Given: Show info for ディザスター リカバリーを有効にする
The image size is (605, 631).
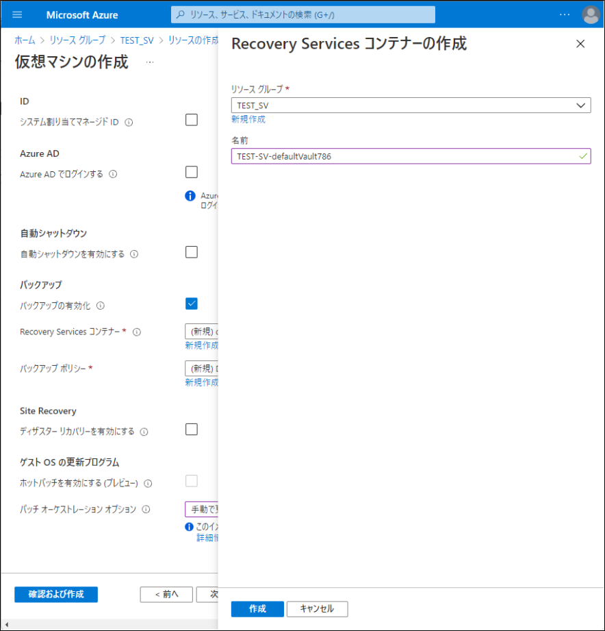Looking at the screenshot, I should [x=144, y=432].
